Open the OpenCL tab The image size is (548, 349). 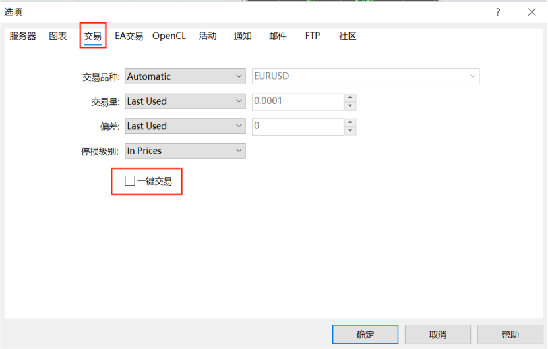tap(169, 36)
